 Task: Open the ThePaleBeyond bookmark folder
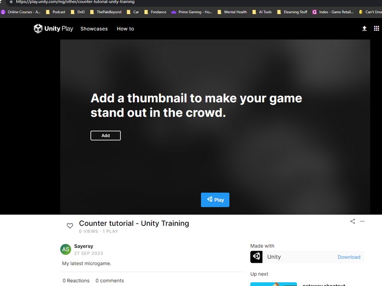(106, 12)
